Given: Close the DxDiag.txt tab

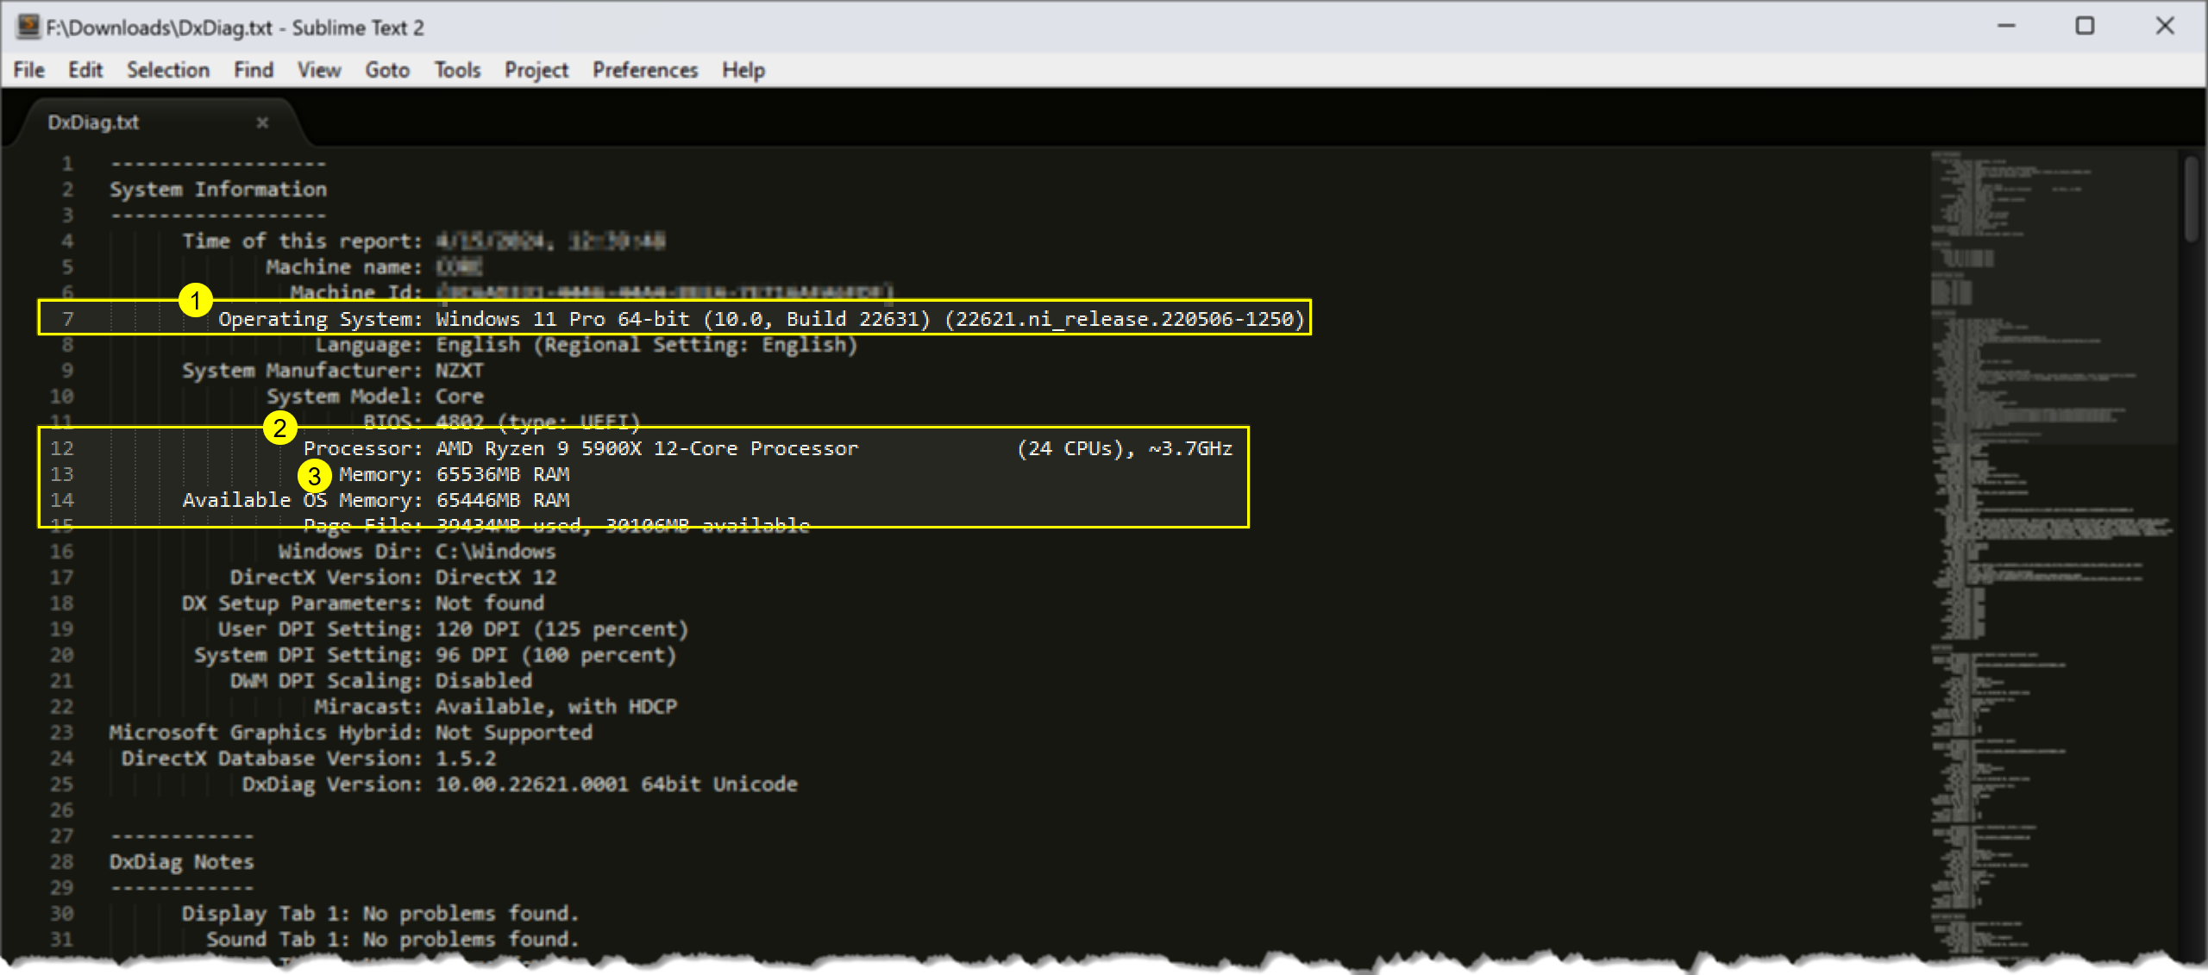Looking at the screenshot, I should pos(259,124).
